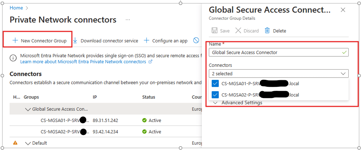Click the plus icon beside Configure an app
This screenshot has width=363, height=150.
[146, 40]
